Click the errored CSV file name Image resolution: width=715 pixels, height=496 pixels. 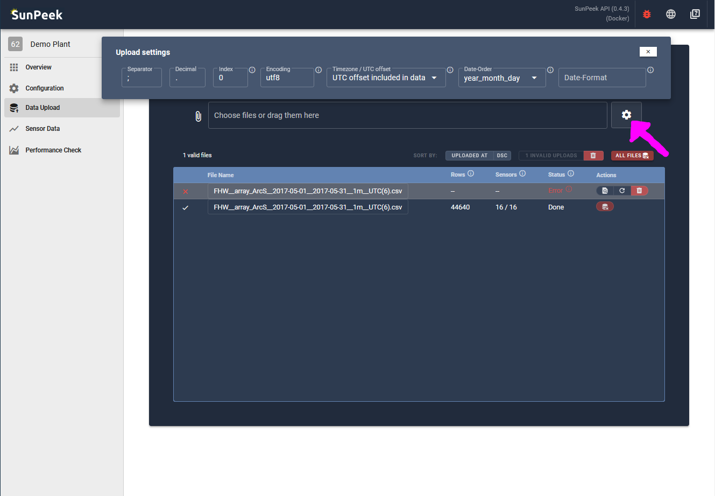[x=308, y=191]
